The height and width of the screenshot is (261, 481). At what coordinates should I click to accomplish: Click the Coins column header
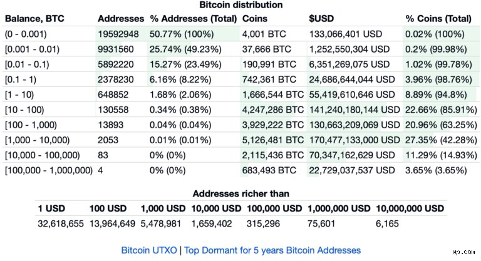click(255, 19)
